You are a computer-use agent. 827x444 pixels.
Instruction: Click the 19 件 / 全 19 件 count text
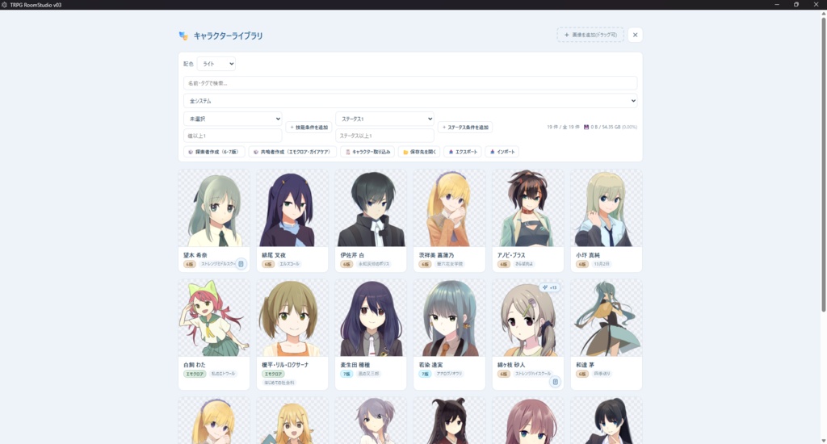(563, 127)
